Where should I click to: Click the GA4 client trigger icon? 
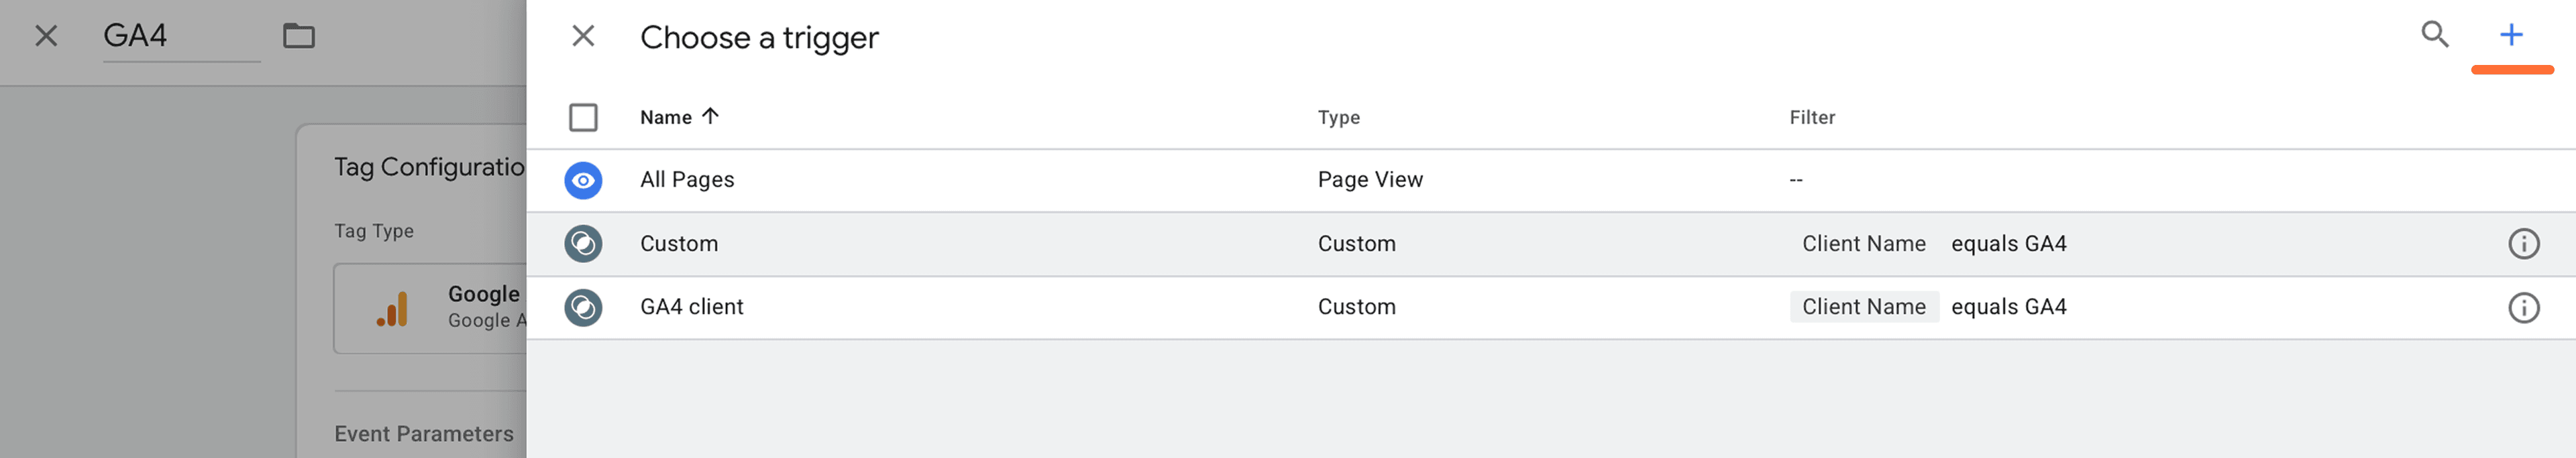click(x=583, y=307)
